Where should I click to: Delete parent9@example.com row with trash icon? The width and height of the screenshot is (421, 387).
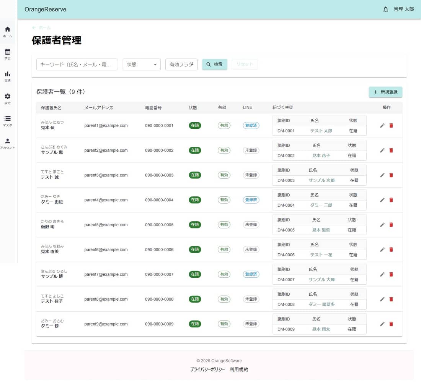tap(391, 324)
